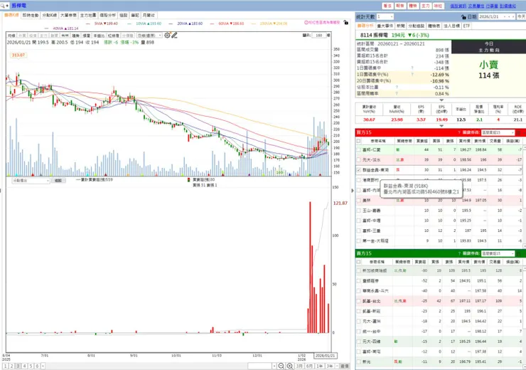This screenshot has height=370, width=526.
Task: Expand the arrow below the summary table
Action: [x=441, y=100]
